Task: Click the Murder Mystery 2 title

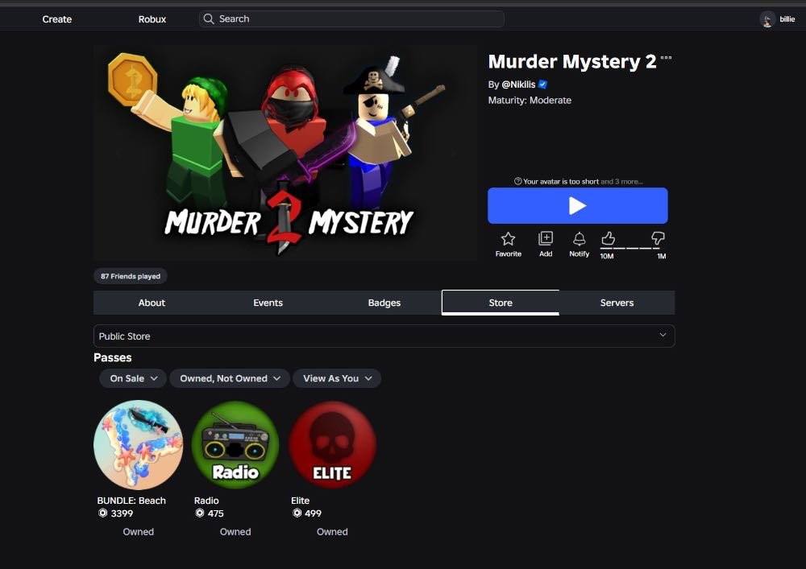Action: tap(572, 62)
